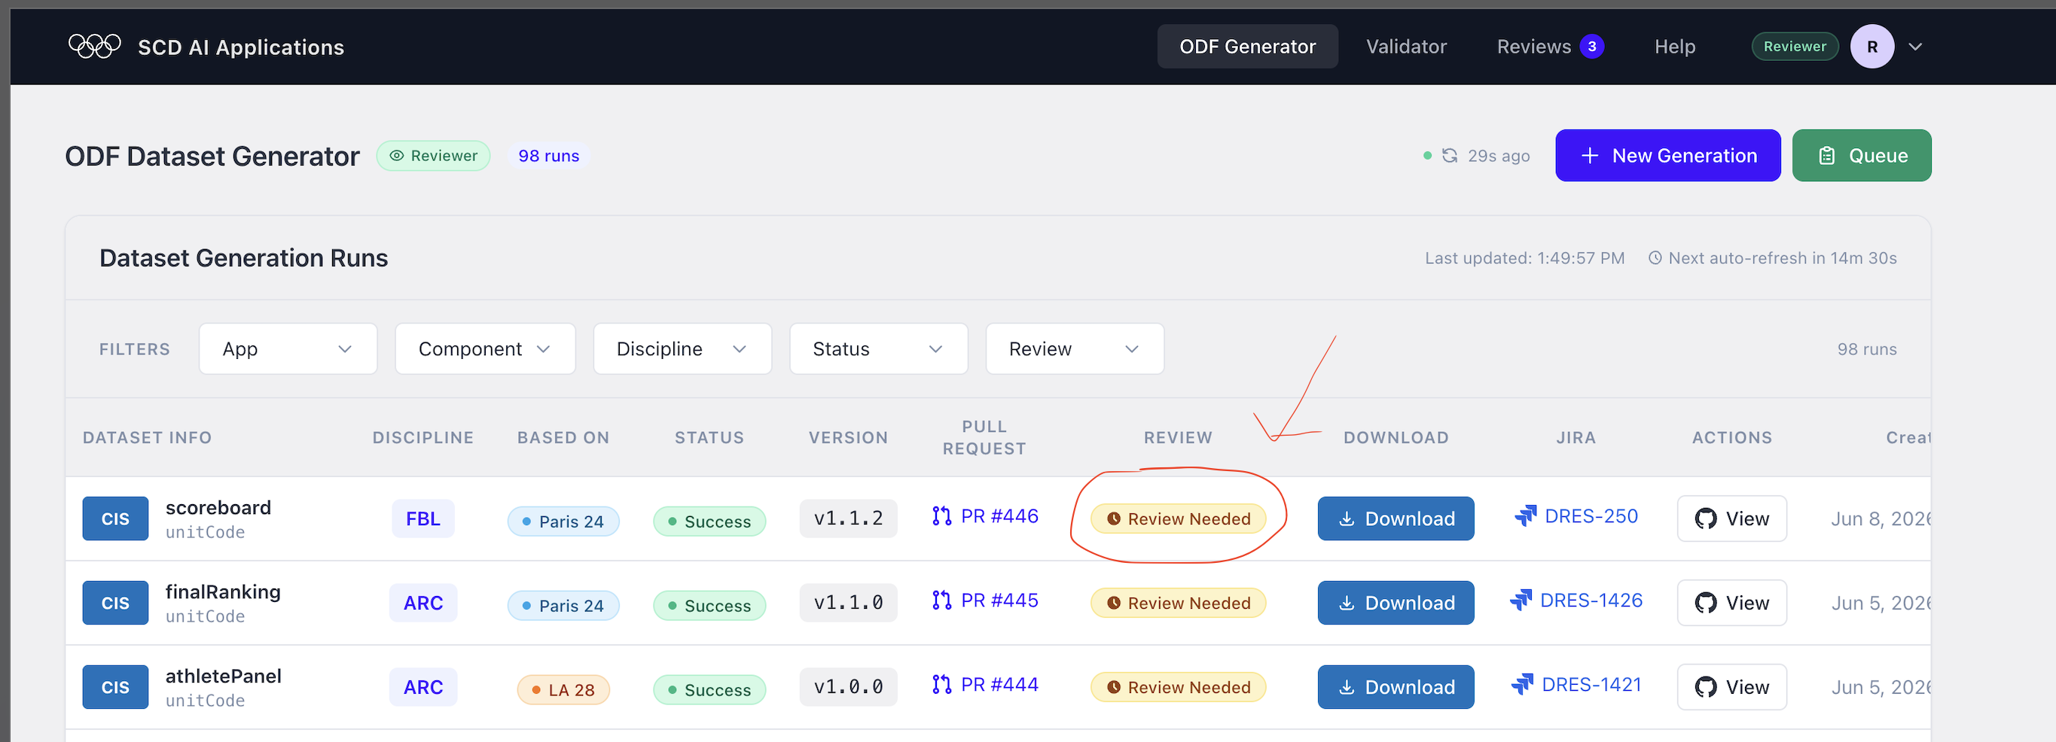The width and height of the screenshot is (2056, 742).
Task: Click Paris 24 badge in scoreboard row
Action: 563,521
